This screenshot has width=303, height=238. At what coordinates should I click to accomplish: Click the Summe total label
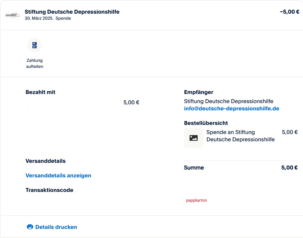(x=194, y=168)
